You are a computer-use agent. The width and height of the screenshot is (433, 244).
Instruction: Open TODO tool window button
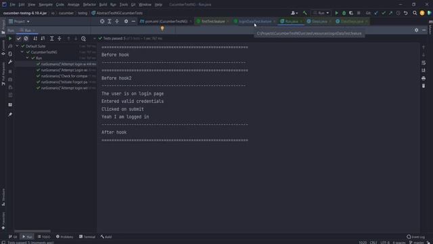coord(44,237)
